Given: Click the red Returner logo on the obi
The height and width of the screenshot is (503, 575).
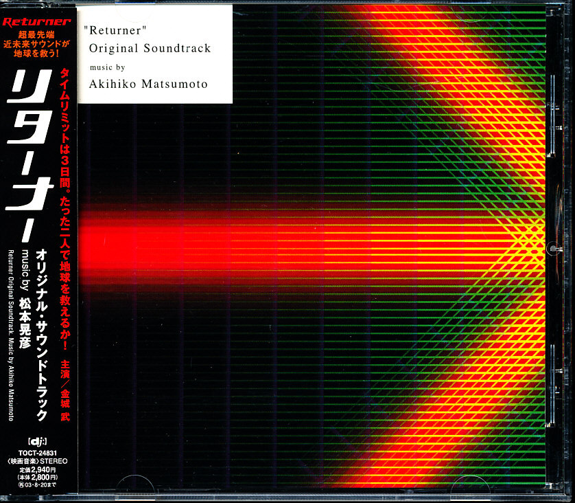Looking at the screenshot, I should tap(36, 22).
